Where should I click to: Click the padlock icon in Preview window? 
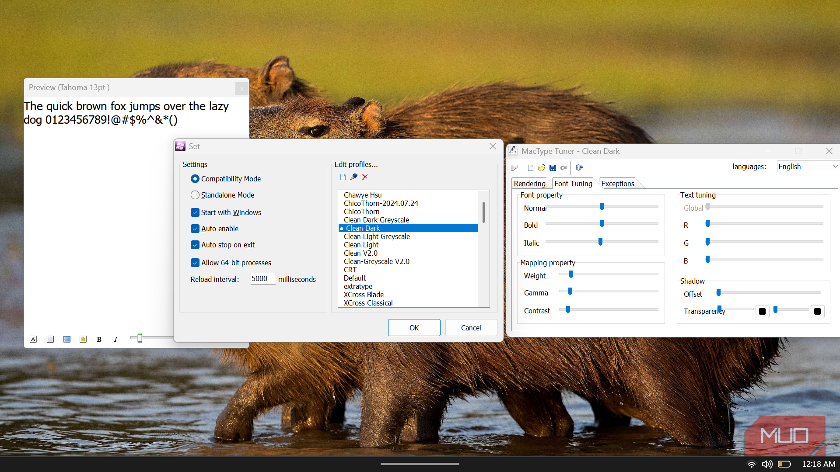coord(83,339)
